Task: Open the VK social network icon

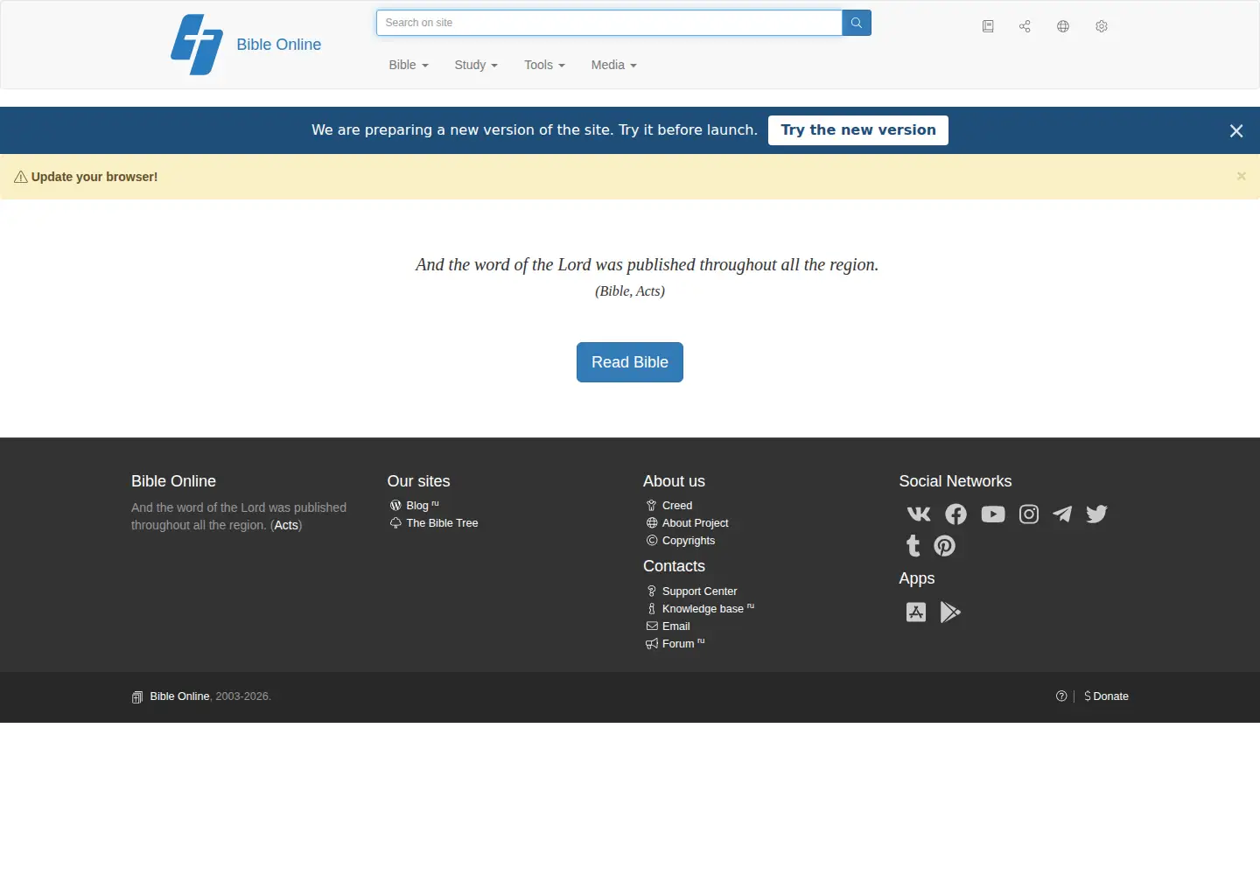Action: pyautogui.click(x=919, y=514)
